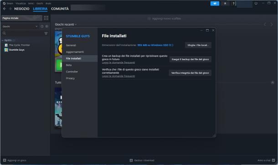
Task: Click Verifica integrità dei file del gioco
Action: click(x=190, y=73)
